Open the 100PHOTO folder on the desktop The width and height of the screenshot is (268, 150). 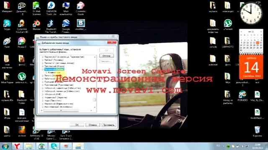tap(227, 42)
